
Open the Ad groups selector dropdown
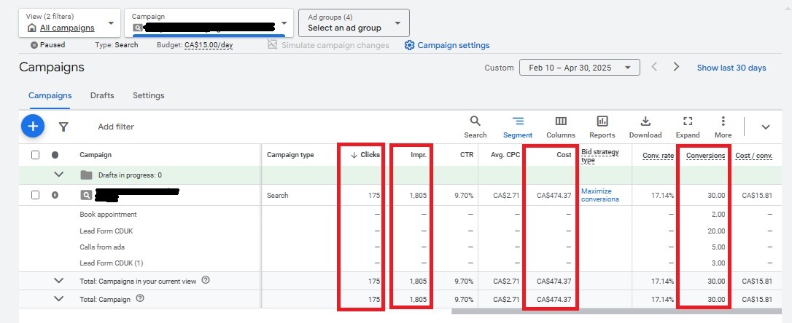click(x=354, y=23)
